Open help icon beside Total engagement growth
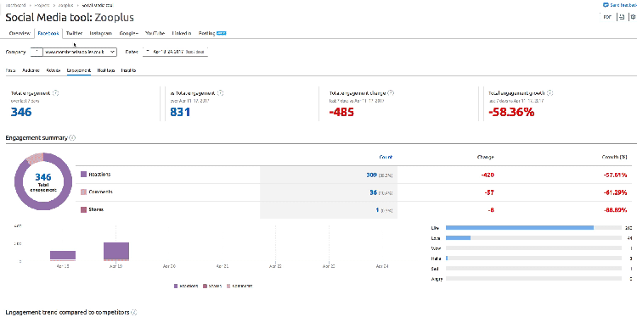Viewport: 637px width, 317px height. pos(550,93)
